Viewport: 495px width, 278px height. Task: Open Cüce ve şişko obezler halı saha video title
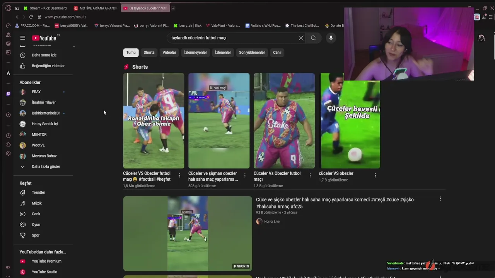point(335,203)
